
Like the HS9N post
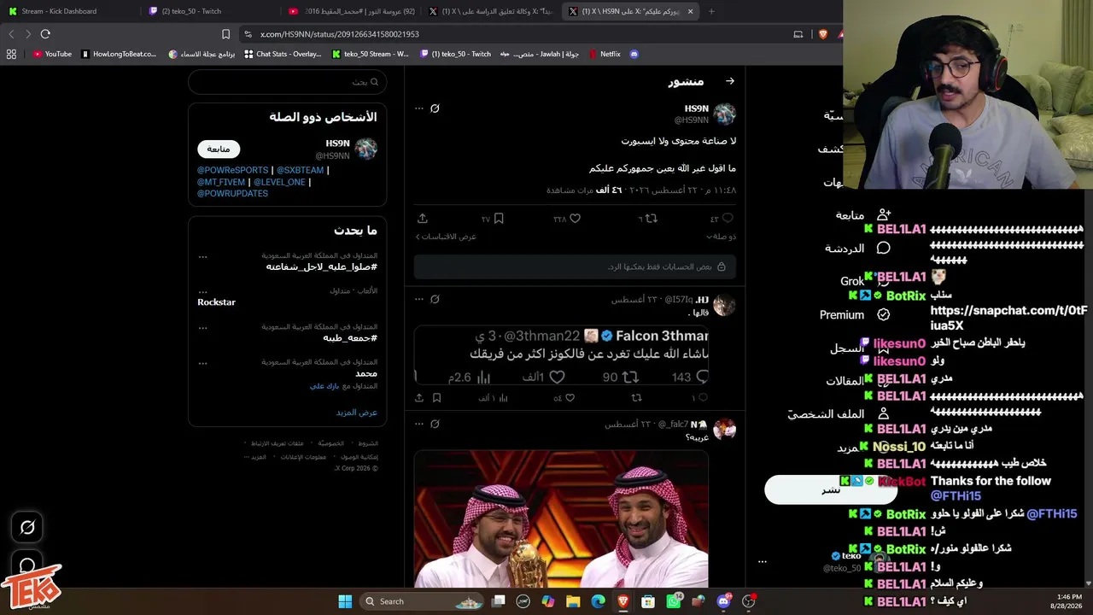575,219
